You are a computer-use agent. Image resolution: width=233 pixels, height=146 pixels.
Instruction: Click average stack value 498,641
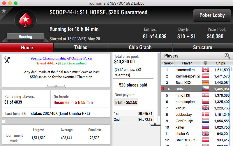pos(66,138)
